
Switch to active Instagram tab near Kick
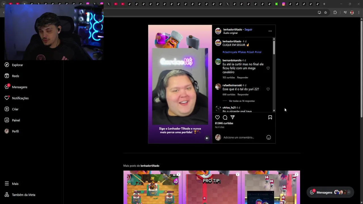click(283, 4)
